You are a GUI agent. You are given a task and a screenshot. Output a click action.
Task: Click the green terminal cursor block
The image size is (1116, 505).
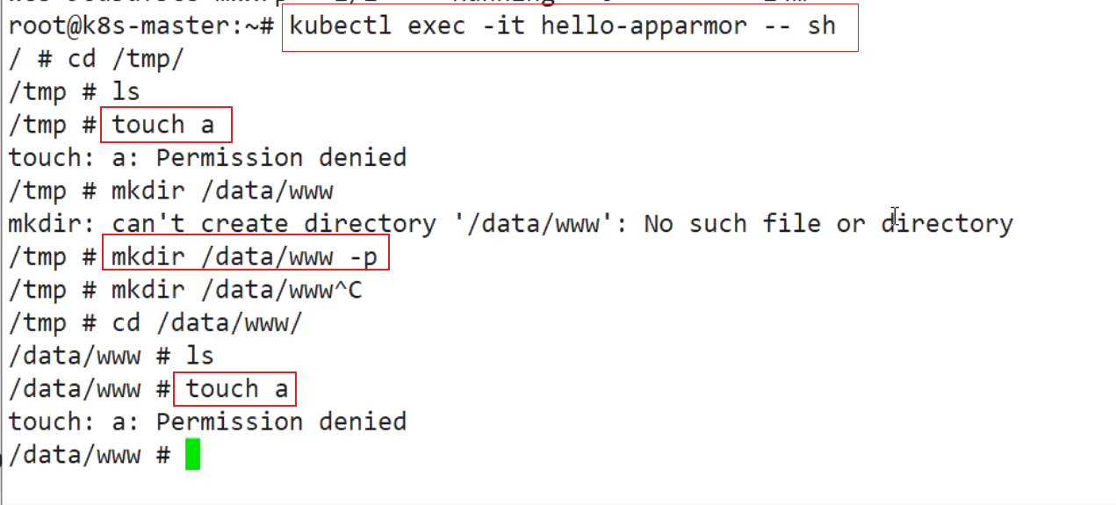pos(193,455)
